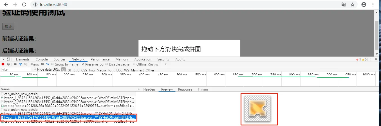Click the yellow warning count indicator
This screenshot has height=126, width=381.
point(364,59)
